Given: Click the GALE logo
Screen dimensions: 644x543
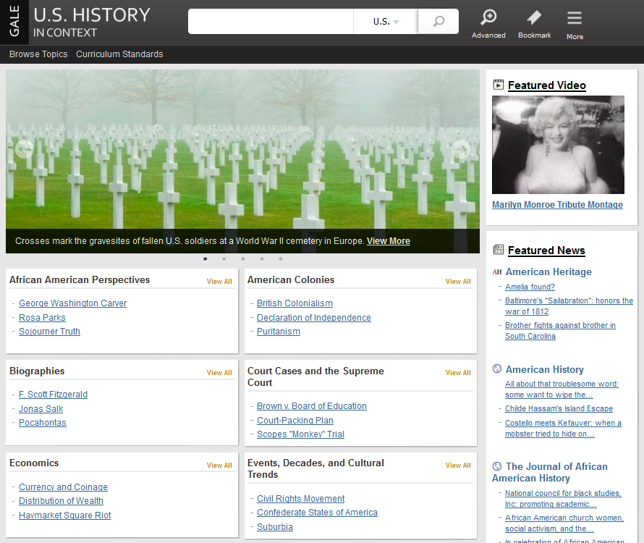Looking at the screenshot, I should click(14, 22).
